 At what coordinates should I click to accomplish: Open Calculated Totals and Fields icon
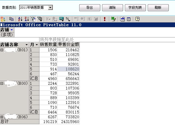(61, 19)
